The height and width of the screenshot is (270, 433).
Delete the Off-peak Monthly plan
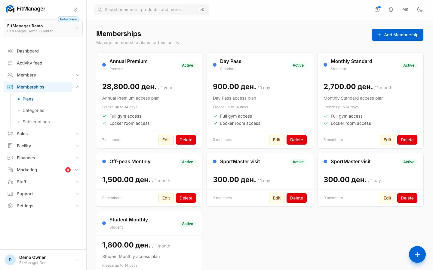coord(186,198)
